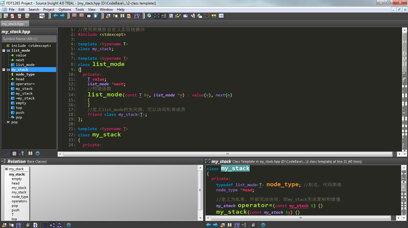The width and height of the screenshot is (408, 228).
Task: Click the Project Window P circle icon
Action: tap(149, 16)
